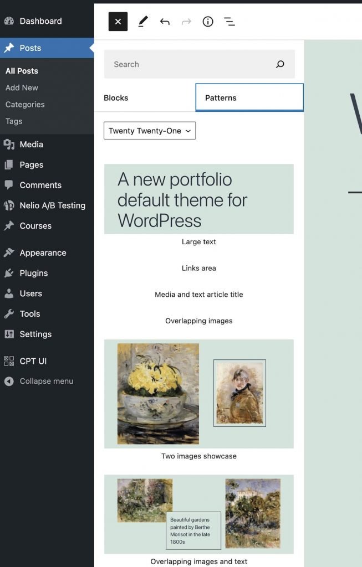Open the Courses menu
Image resolution: width=362 pixels, height=567 pixels.
pos(47,226)
